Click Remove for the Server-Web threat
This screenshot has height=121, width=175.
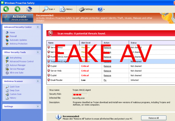pyautogui.click(x=107, y=71)
